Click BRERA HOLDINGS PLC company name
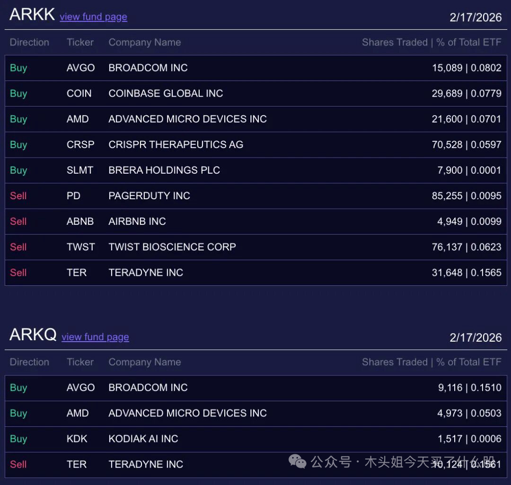 pos(164,170)
